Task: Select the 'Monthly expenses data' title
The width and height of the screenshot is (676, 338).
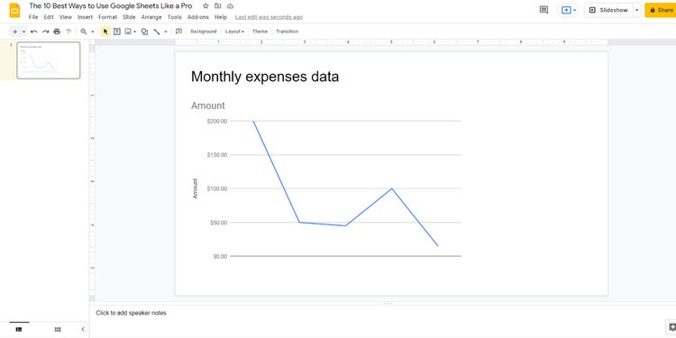Action: coord(265,77)
